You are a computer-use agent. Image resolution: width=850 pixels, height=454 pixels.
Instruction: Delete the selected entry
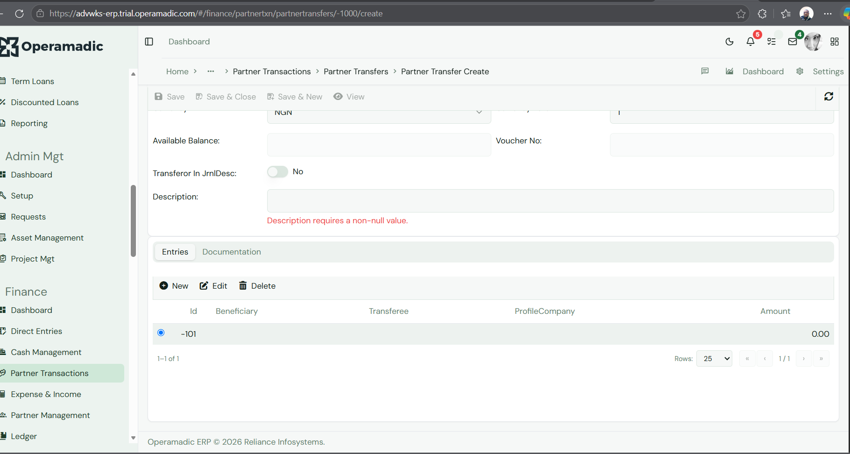(257, 286)
